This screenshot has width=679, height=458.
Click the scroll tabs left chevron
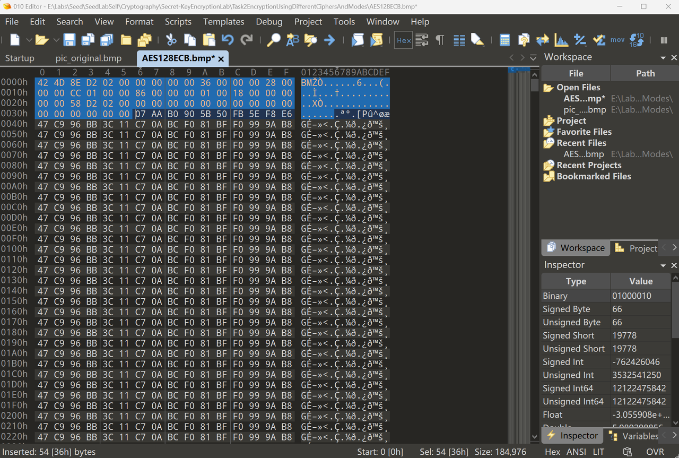pyautogui.click(x=512, y=57)
